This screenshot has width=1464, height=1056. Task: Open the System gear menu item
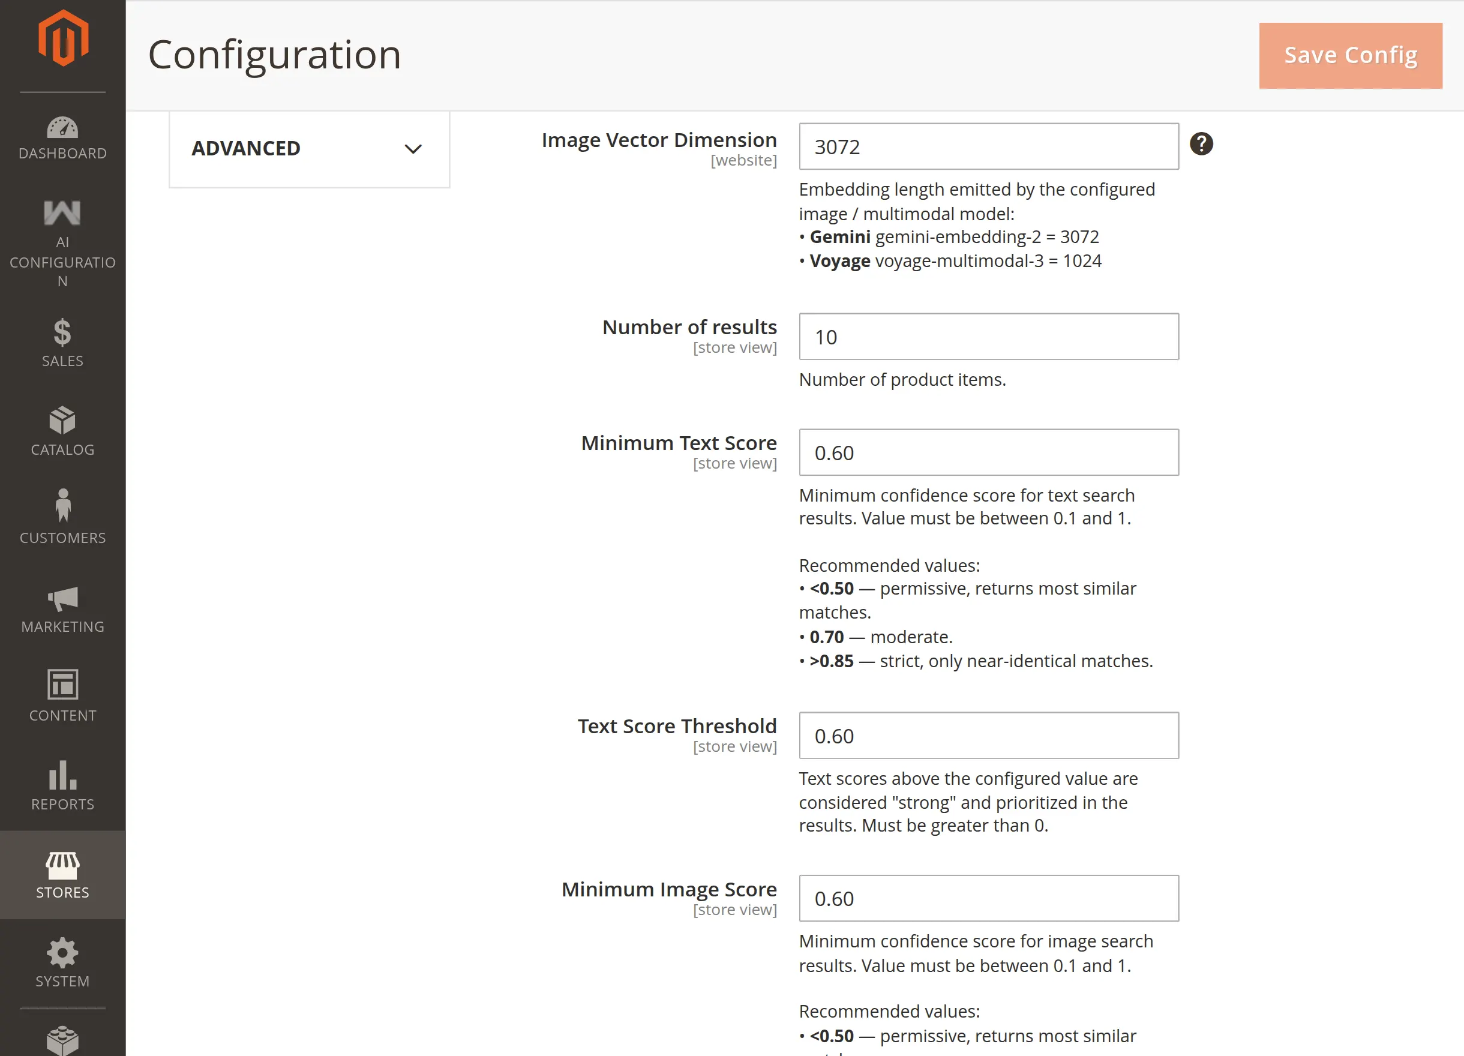pyautogui.click(x=62, y=962)
